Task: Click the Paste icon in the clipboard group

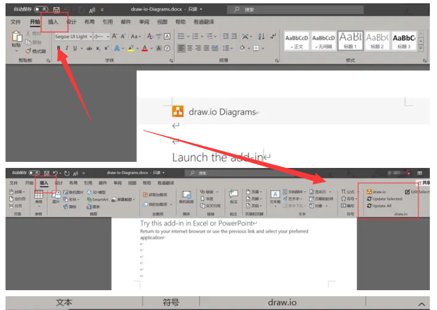Action: (x=17, y=37)
